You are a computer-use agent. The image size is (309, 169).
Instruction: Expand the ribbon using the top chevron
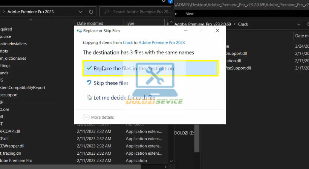point(164,2)
